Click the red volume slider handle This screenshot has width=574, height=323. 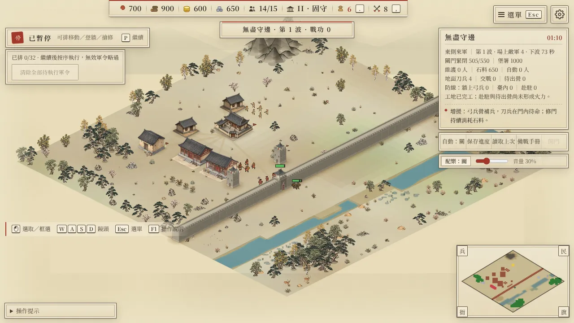pos(486,161)
